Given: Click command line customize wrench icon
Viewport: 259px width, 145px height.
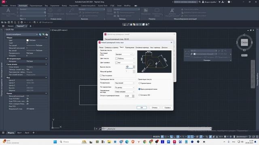Looking at the screenshot, I should coord(100,129).
